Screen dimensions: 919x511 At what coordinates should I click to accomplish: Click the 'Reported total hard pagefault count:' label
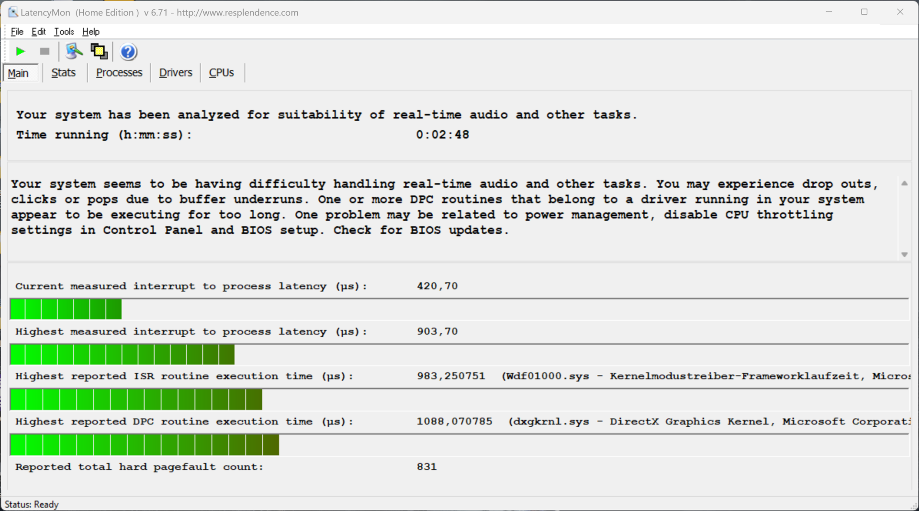[139, 467]
